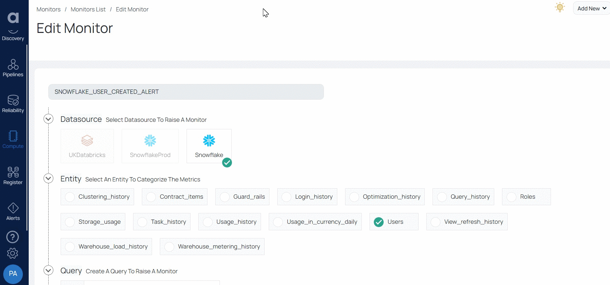610x285 pixels.
Task: Select the Storage_usage entity
Action: click(93, 222)
